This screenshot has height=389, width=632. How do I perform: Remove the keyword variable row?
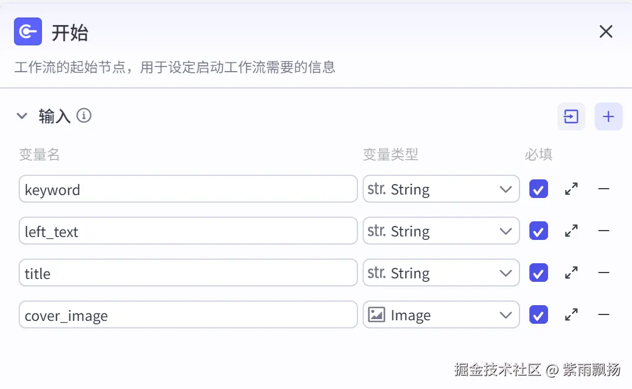click(603, 189)
